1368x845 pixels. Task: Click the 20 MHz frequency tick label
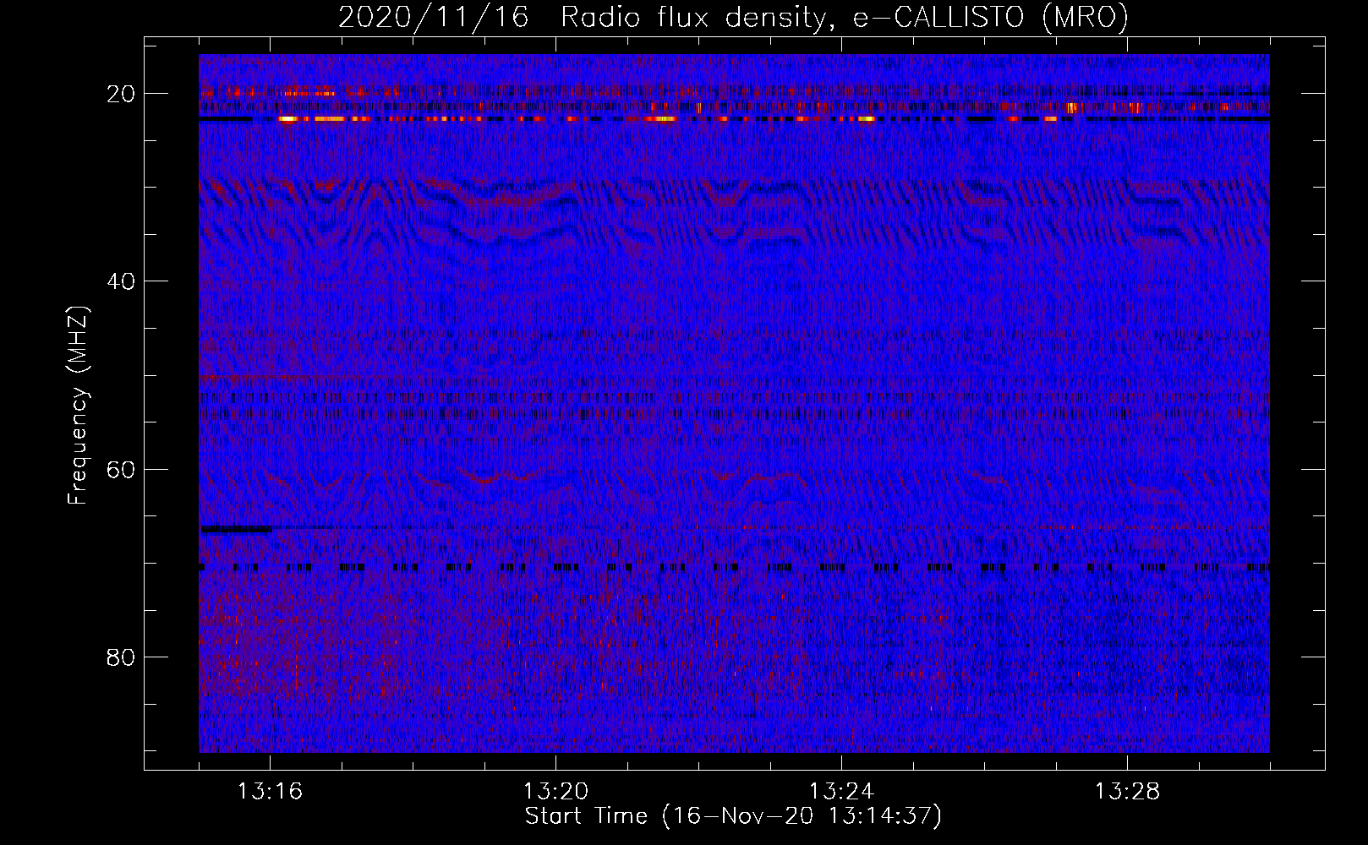pyautogui.click(x=121, y=94)
